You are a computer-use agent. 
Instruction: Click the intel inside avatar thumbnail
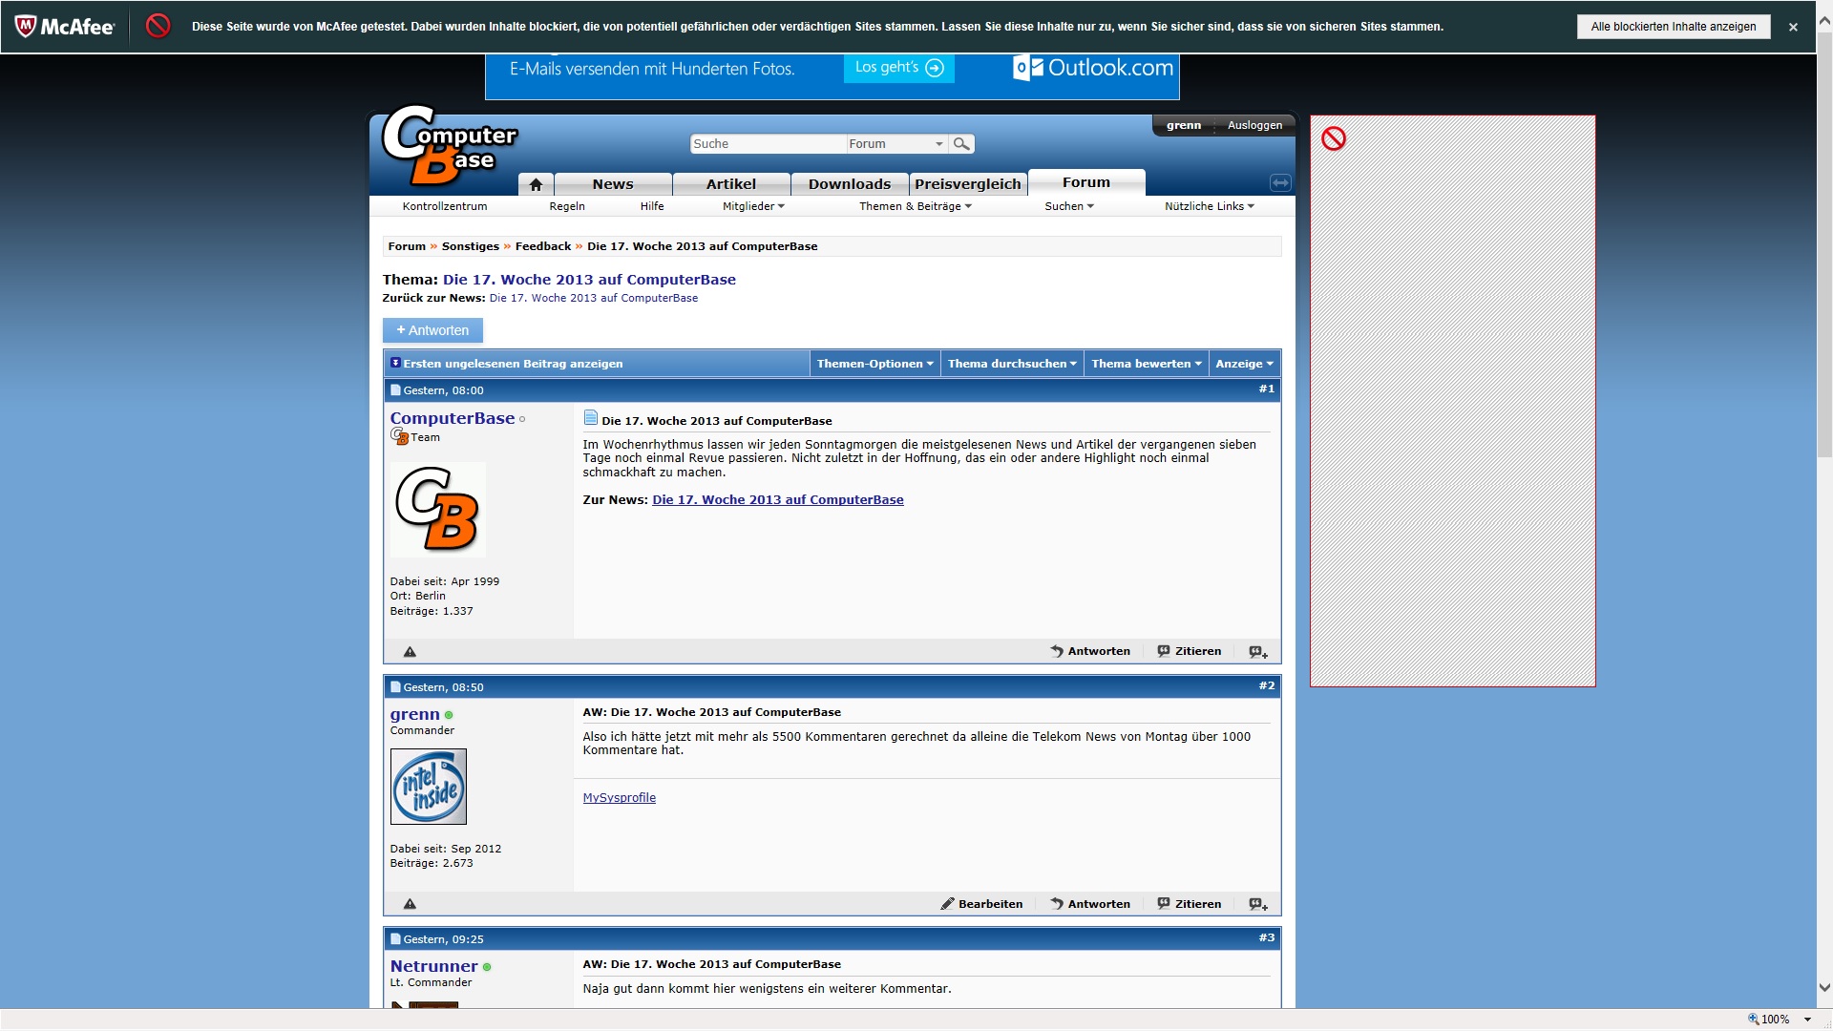[429, 787]
